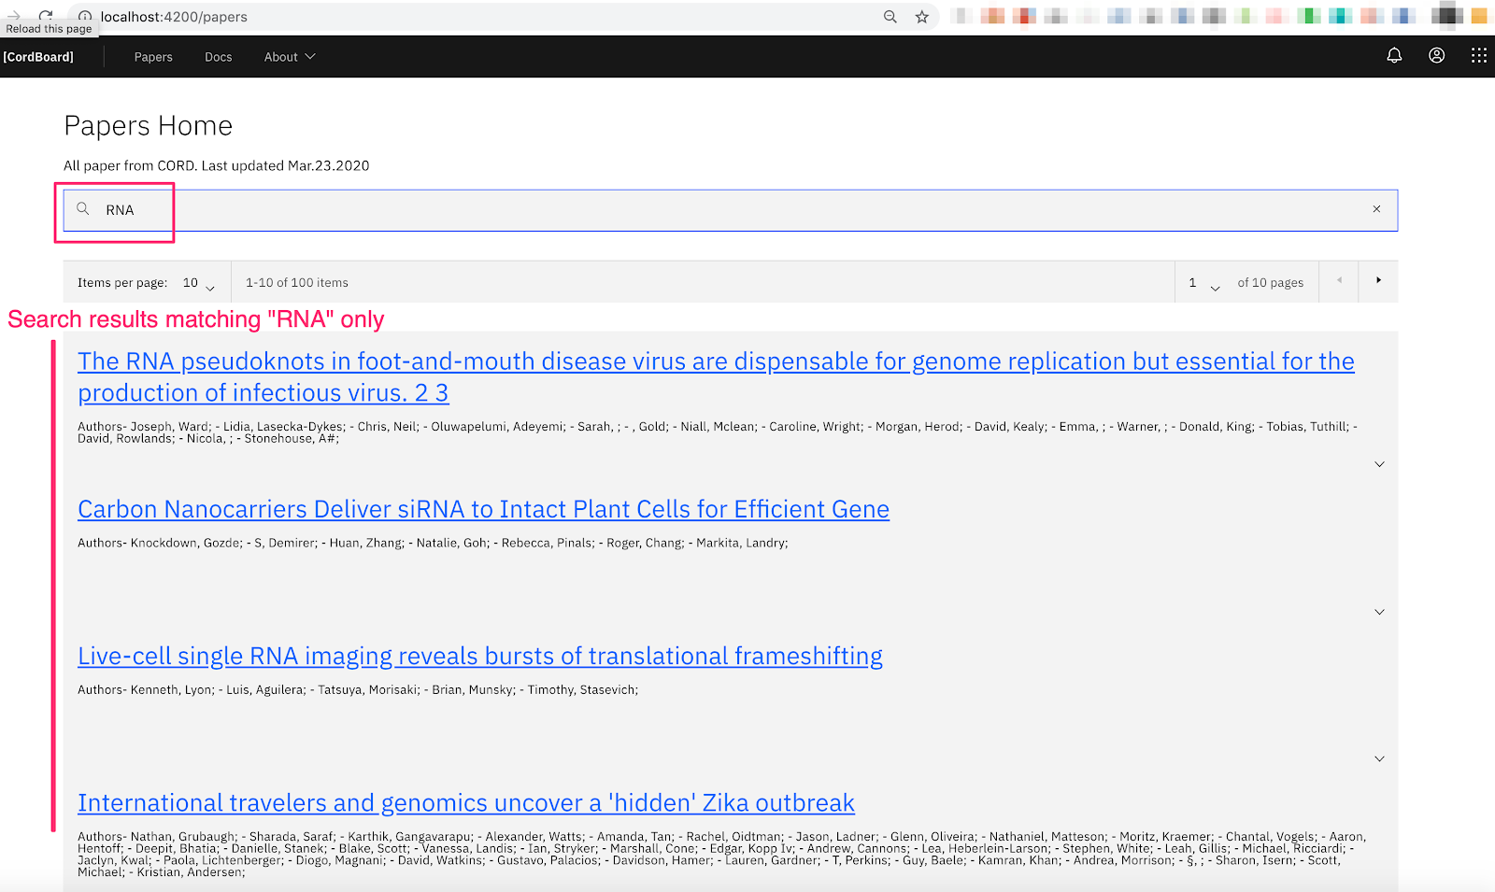Reload this page in the browser

point(46,17)
